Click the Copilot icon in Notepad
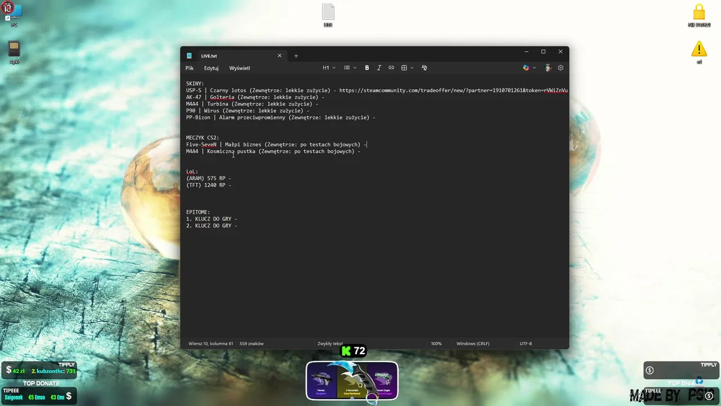Viewport: 721px width, 406px height. tap(526, 68)
